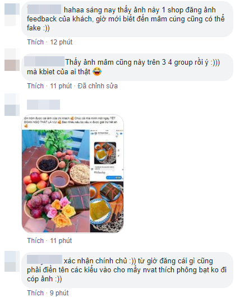Like the xác nhận chính chủ comment

click(35, 293)
